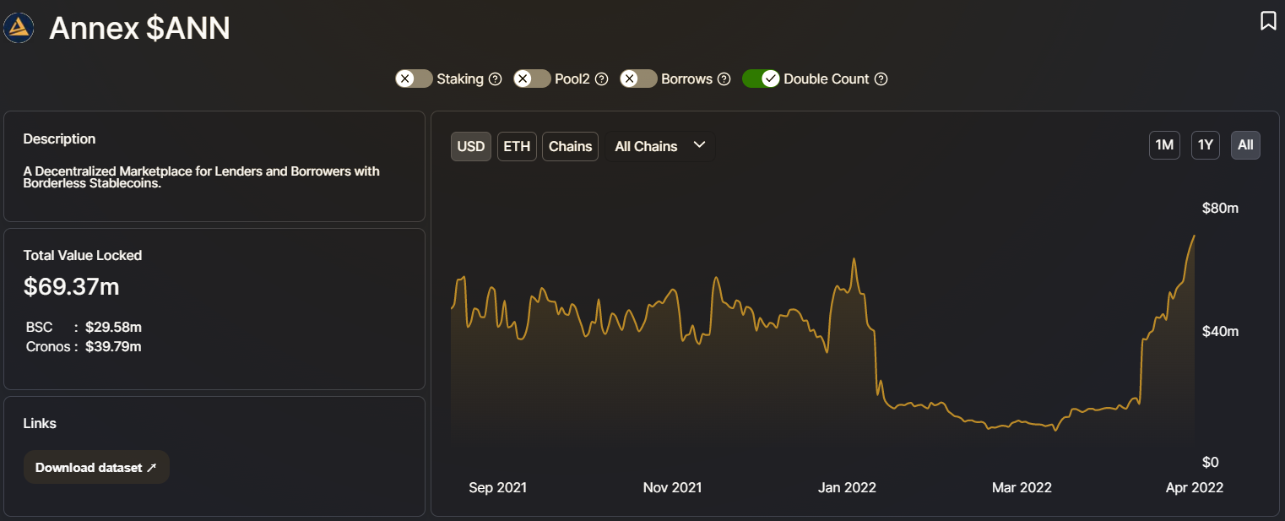Click the Nov 2021 axis label
1285x521 pixels.
coord(672,487)
